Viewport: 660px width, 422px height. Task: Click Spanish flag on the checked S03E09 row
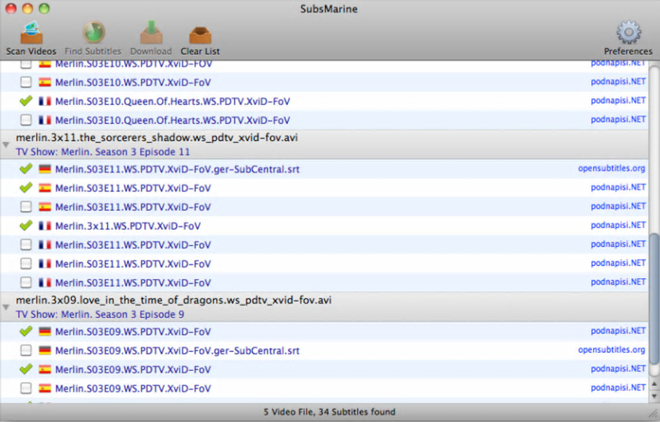tap(45, 370)
